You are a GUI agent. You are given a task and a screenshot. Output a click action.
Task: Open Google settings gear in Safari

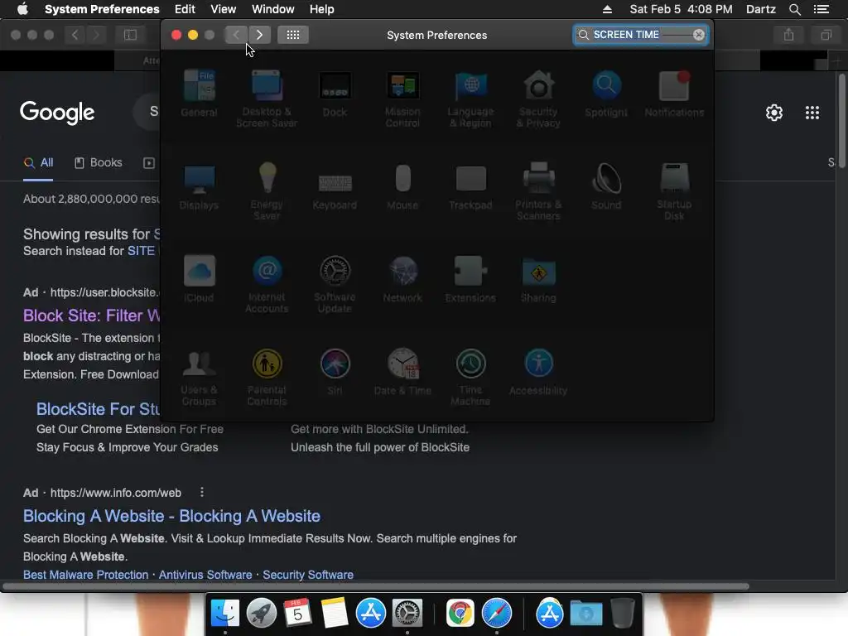pos(774,113)
